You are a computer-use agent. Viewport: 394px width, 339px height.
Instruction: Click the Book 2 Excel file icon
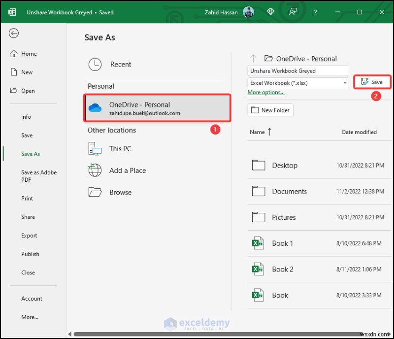[x=258, y=269]
